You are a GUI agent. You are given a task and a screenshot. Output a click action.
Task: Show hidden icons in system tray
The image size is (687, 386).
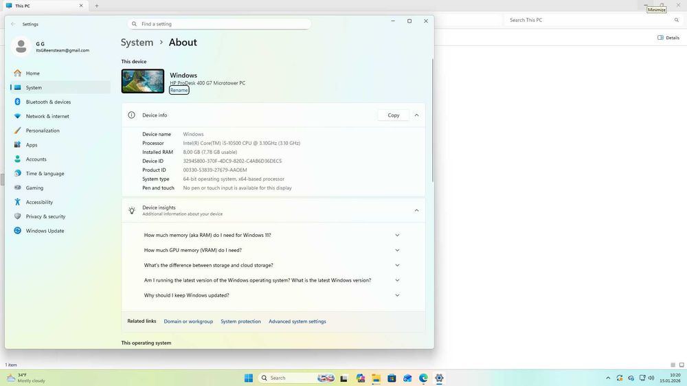point(608,378)
